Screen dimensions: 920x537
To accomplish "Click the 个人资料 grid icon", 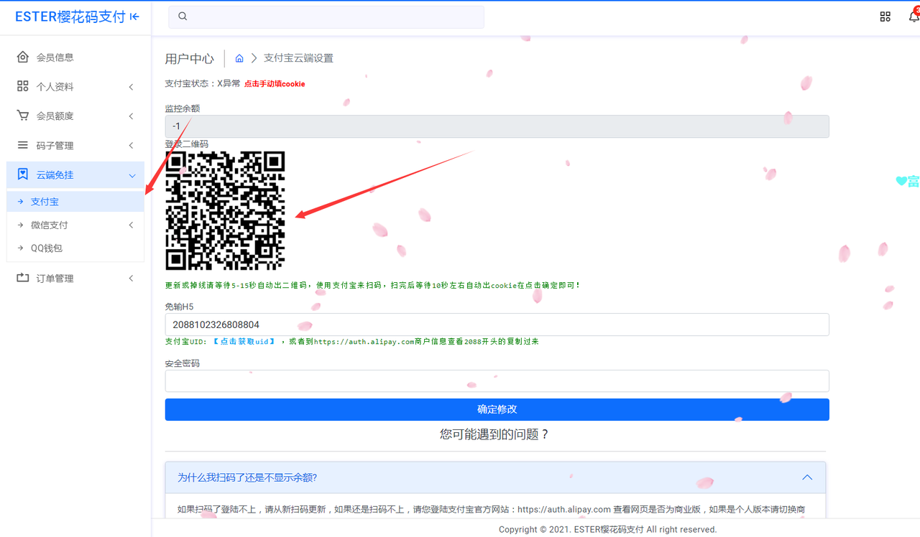I will pyautogui.click(x=23, y=86).
